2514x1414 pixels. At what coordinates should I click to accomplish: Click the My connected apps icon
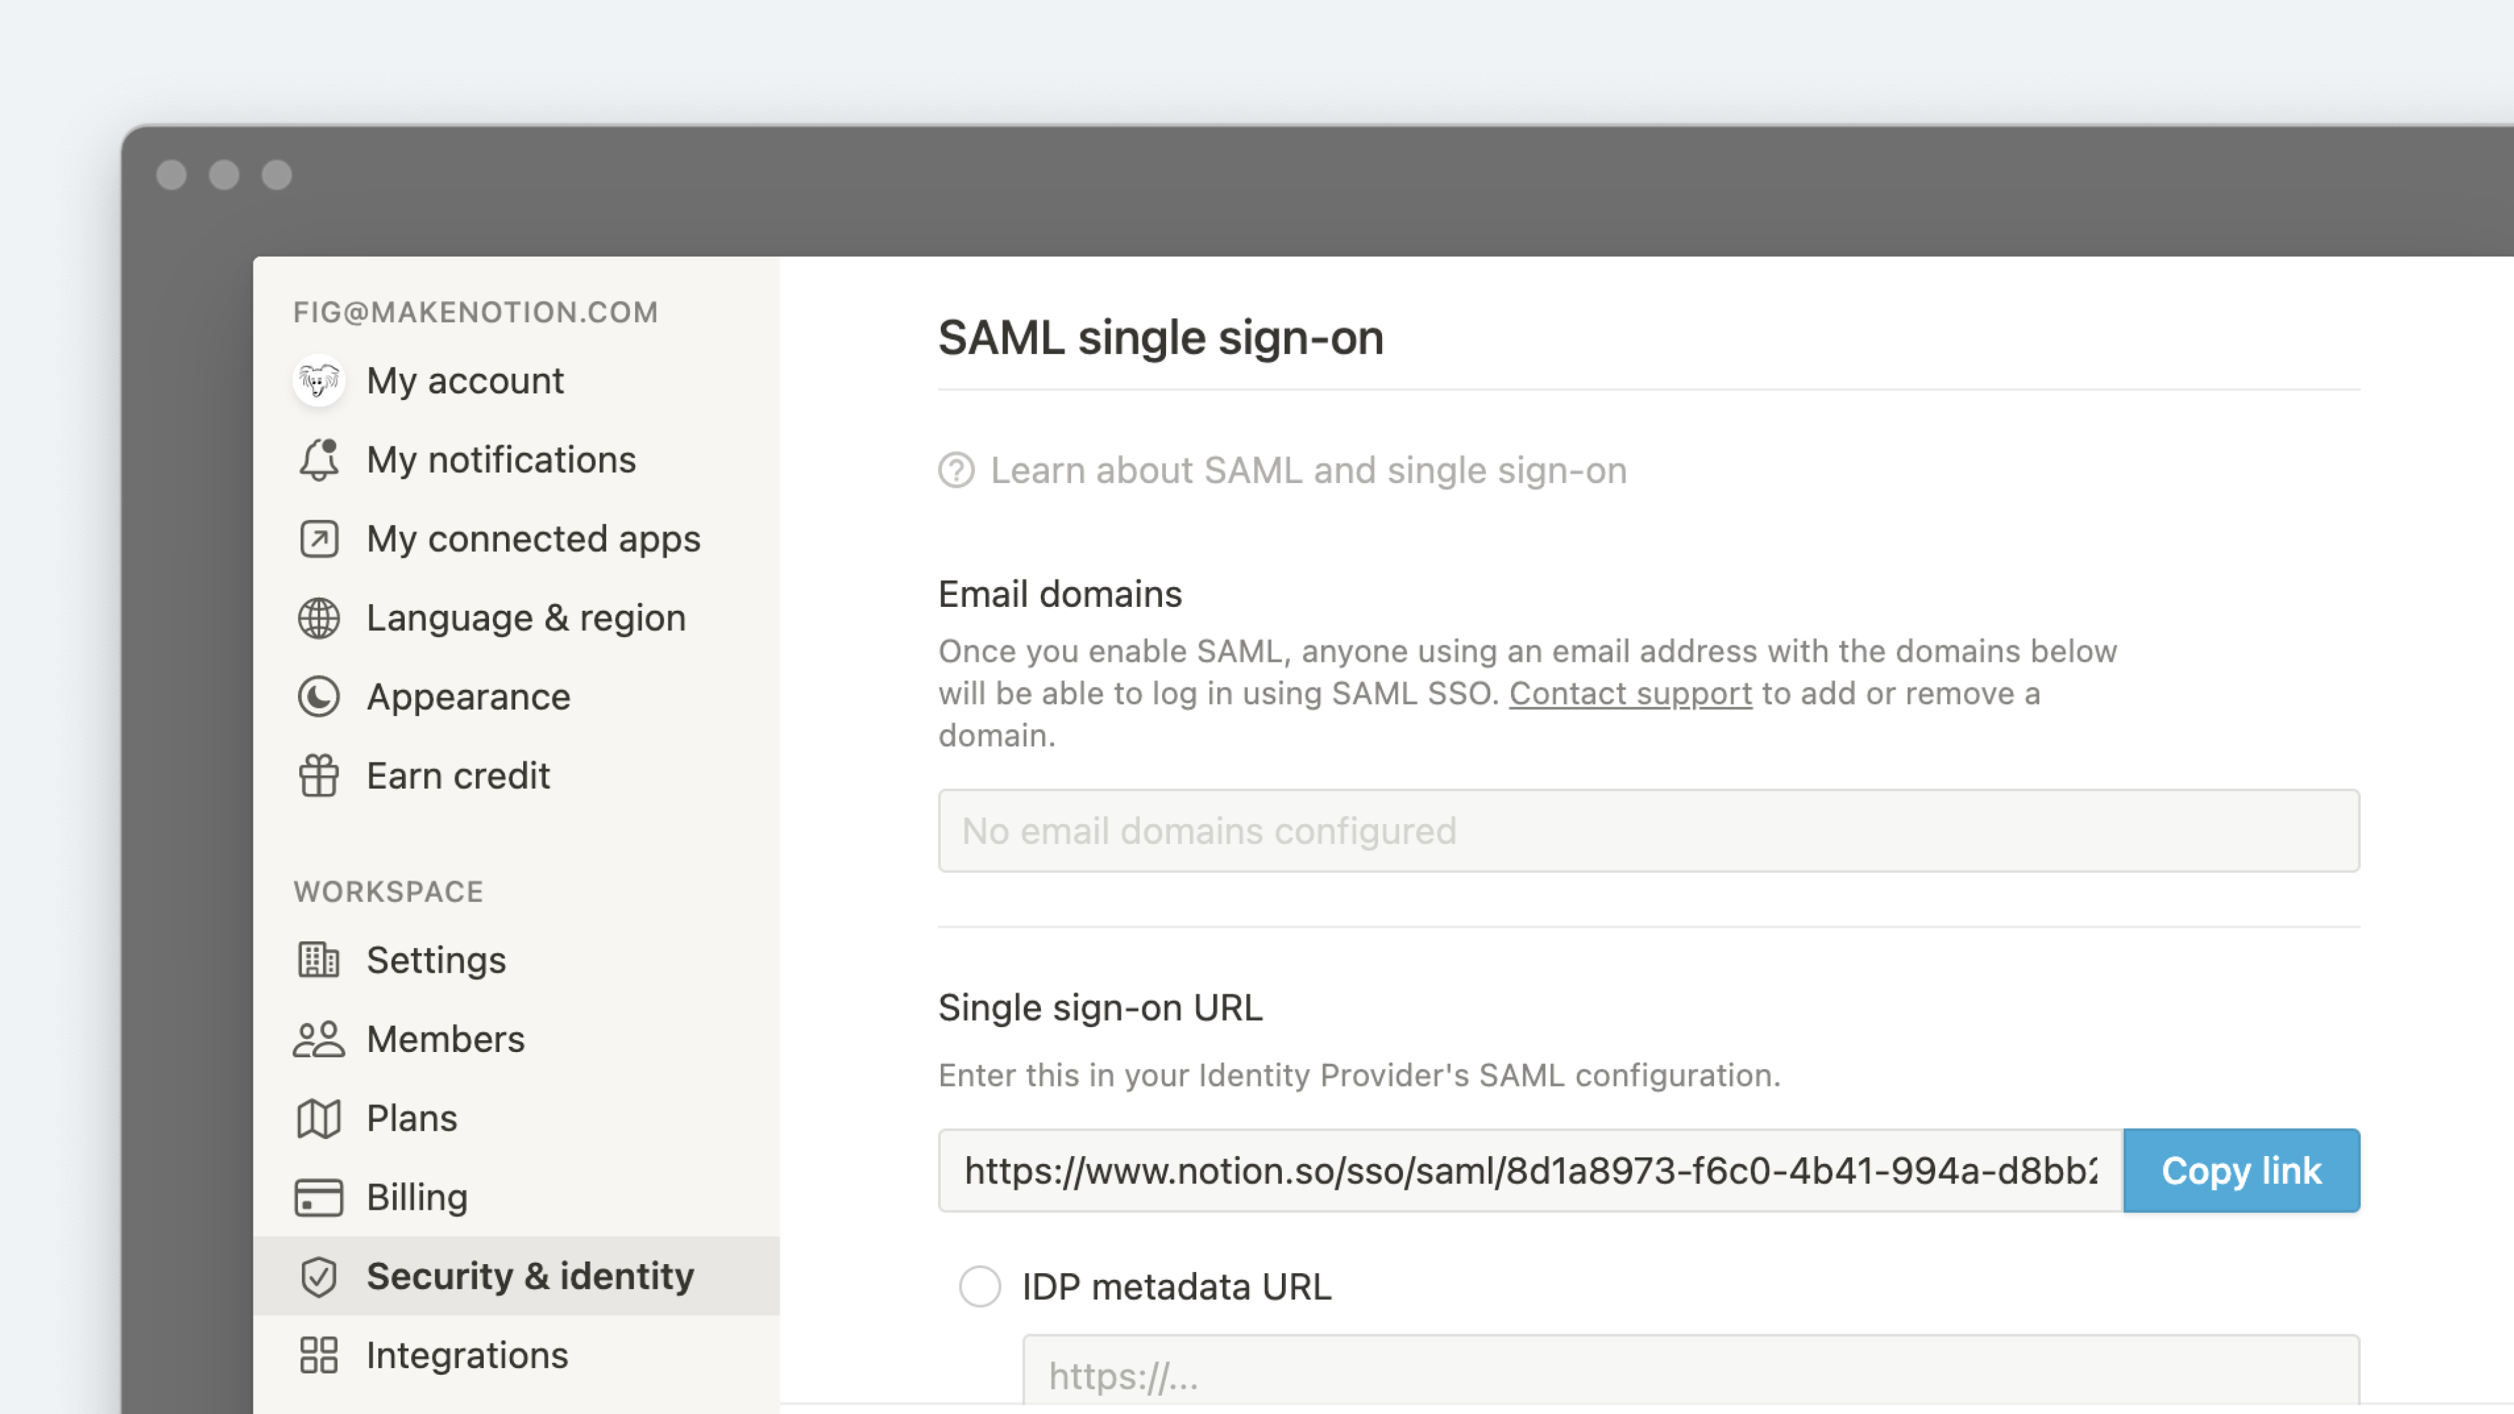coord(318,537)
